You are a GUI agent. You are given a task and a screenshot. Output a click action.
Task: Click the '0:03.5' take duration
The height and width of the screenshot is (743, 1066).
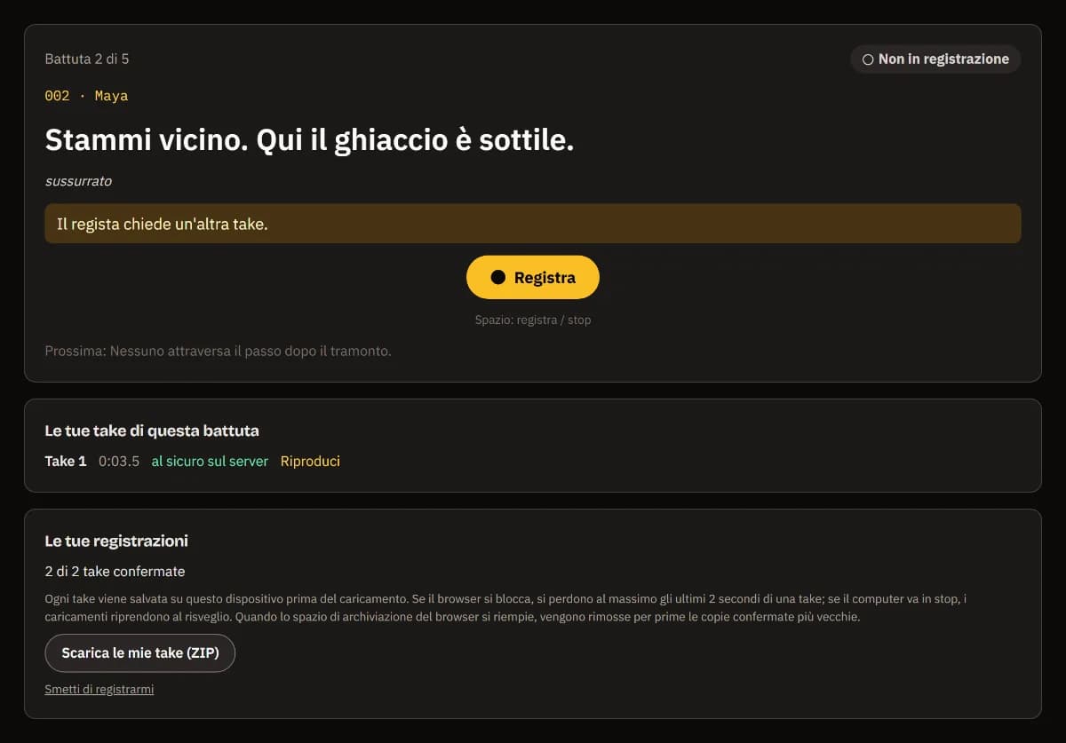click(119, 462)
